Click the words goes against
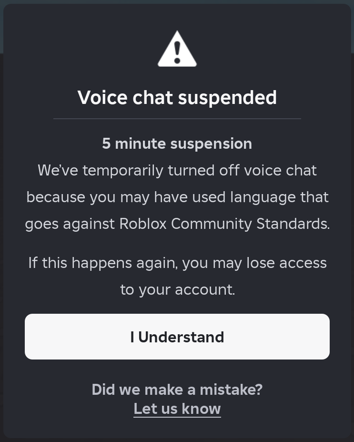Screen dimensions: 354x442 pos(70,224)
